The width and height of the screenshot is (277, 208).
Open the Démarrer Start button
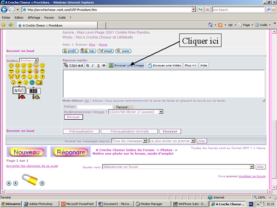pos(11,204)
